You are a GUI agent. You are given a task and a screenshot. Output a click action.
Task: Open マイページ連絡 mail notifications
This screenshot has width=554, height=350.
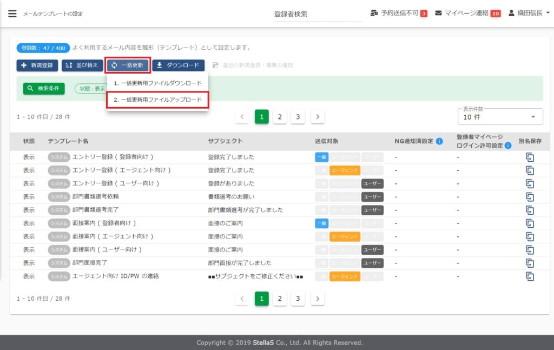point(439,13)
